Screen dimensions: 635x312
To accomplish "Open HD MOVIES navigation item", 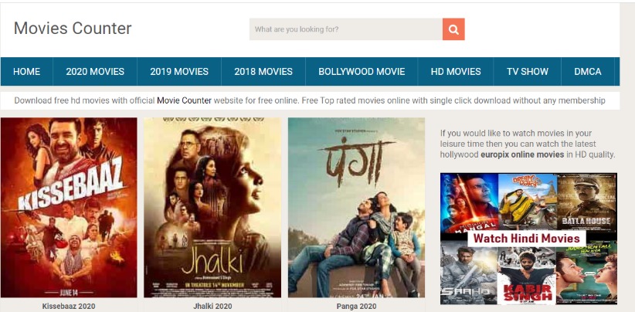I will pos(456,72).
